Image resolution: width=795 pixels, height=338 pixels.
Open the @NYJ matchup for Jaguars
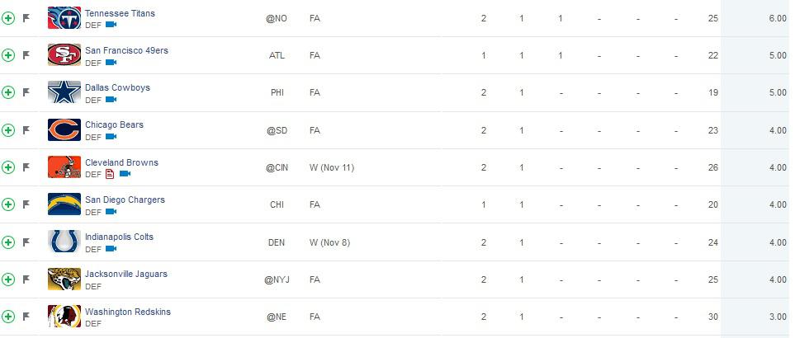click(x=277, y=279)
